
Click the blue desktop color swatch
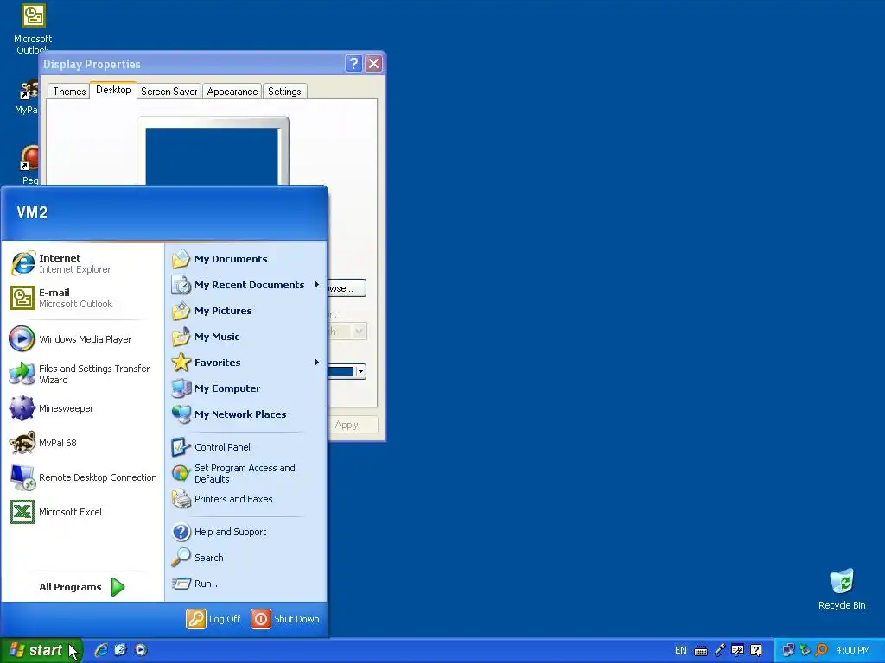[341, 371]
